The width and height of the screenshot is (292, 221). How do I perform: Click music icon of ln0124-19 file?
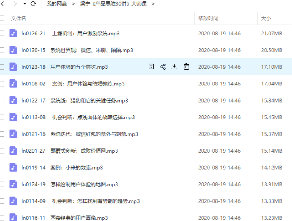click(x=13, y=184)
